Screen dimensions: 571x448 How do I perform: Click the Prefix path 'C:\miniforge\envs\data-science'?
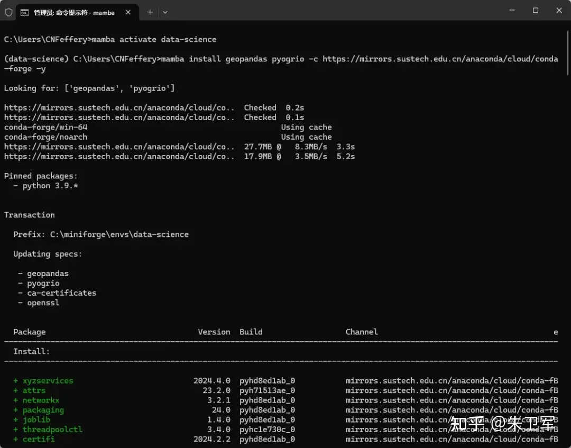(x=119, y=234)
